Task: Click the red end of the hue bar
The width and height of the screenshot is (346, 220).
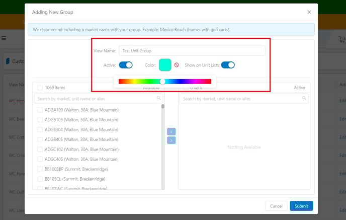Action: tap(120, 82)
